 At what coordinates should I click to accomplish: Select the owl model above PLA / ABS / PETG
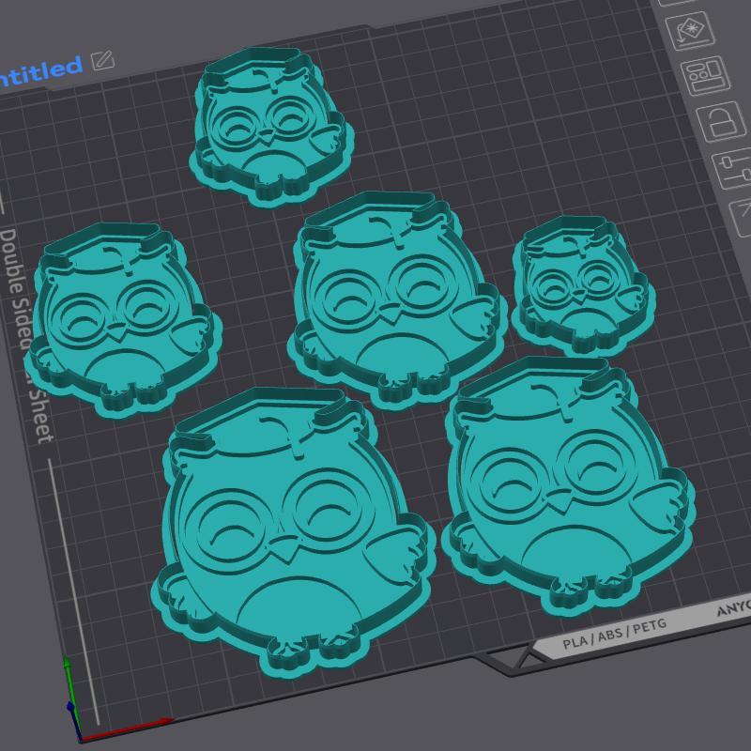[568, 485]
